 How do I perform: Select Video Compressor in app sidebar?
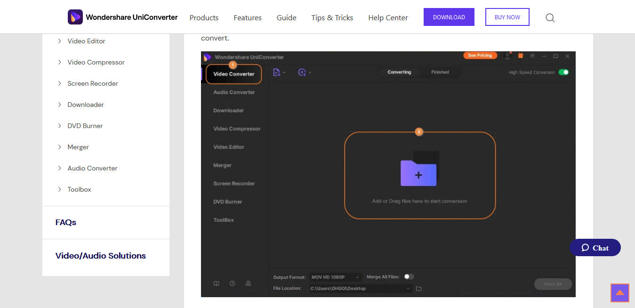coord(237,129)
